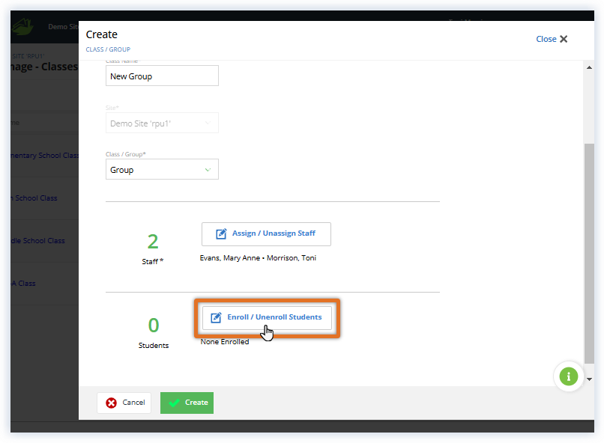Click the edit icon on Enroll / Unenroll Students
604x443 pixels.
point(216,317)
